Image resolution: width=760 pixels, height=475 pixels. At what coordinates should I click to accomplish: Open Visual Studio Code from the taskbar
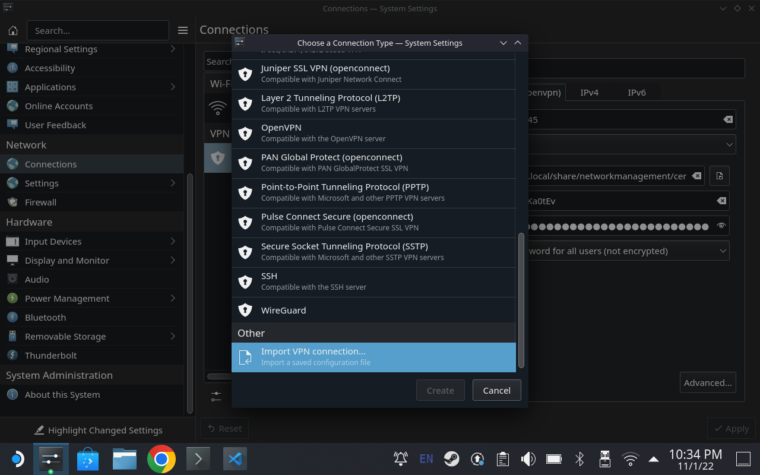[x=235, y=459]
